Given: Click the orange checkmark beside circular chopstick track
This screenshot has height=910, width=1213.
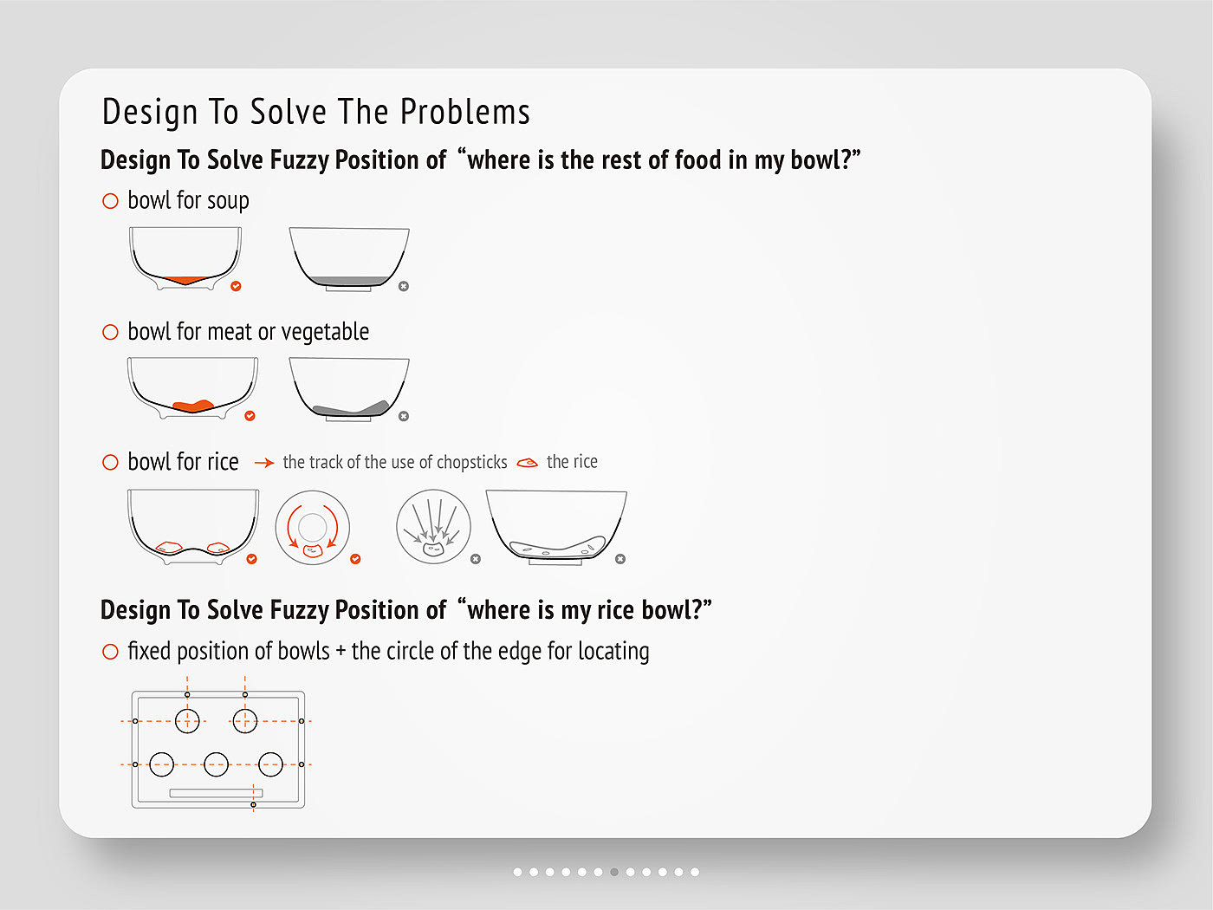Looking at the screenshot, I should (355, 559).
